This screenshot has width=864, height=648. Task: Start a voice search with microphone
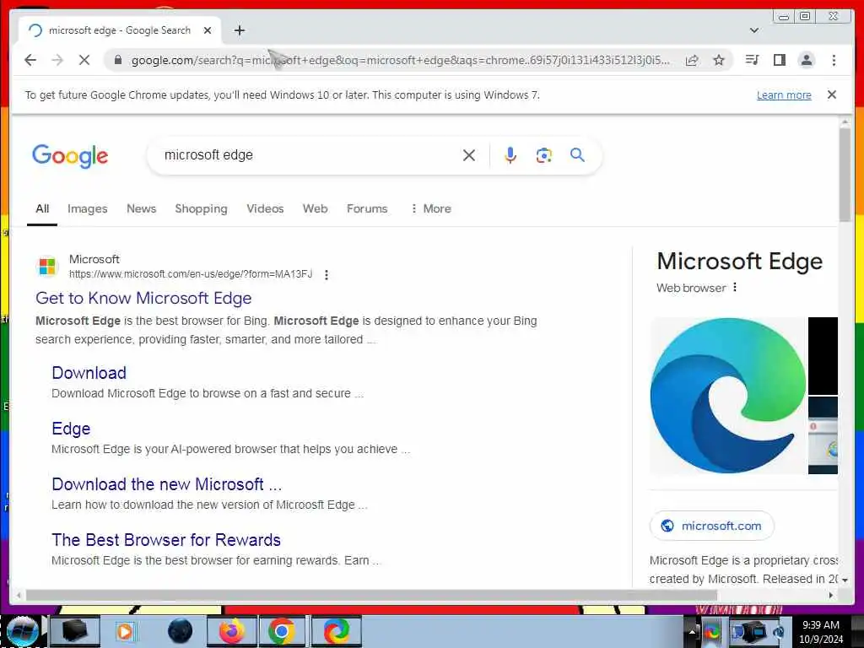[x=510, y=155]
